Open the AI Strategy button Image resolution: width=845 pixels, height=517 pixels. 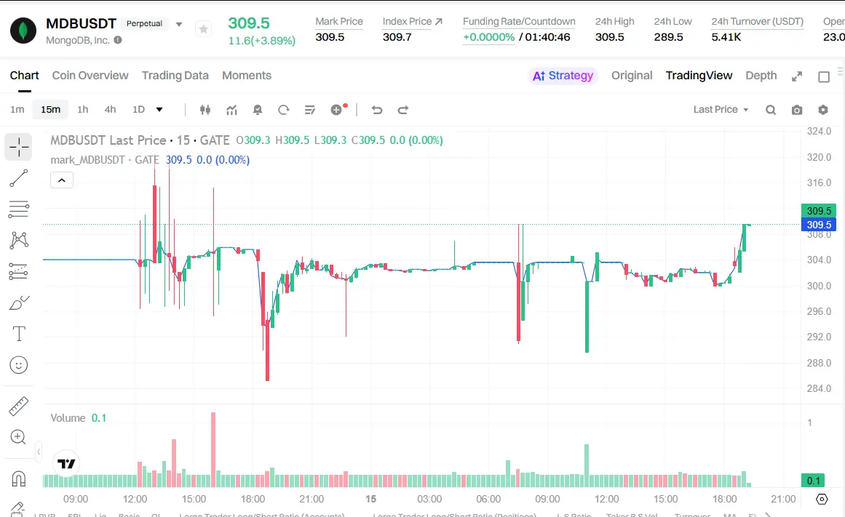pos(563,76)
